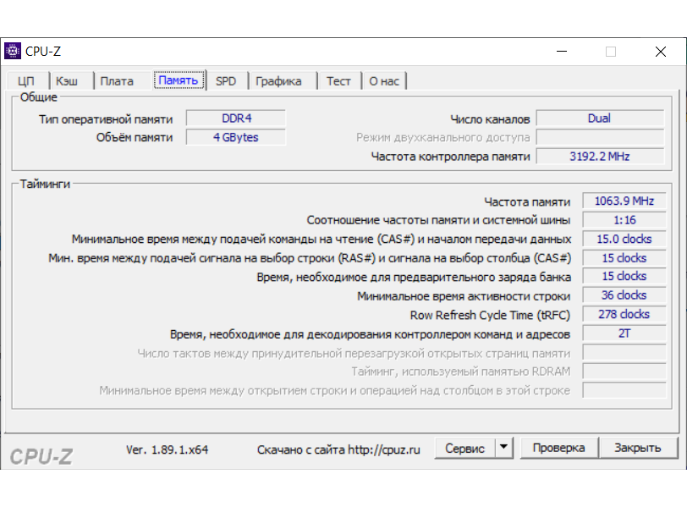Click the 4 GBytes memory size field
Viewport: 687px width, 507px height.
point(236,137)
